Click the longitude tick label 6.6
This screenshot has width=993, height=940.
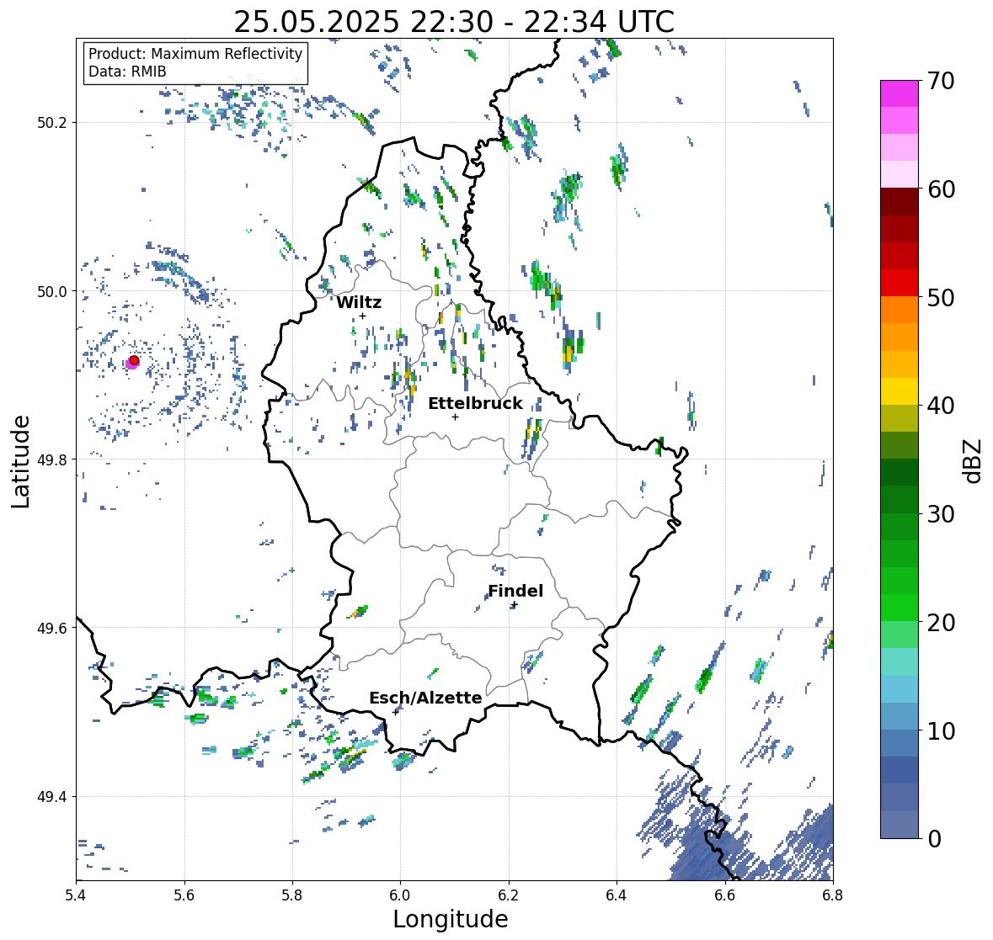point(725,895)
